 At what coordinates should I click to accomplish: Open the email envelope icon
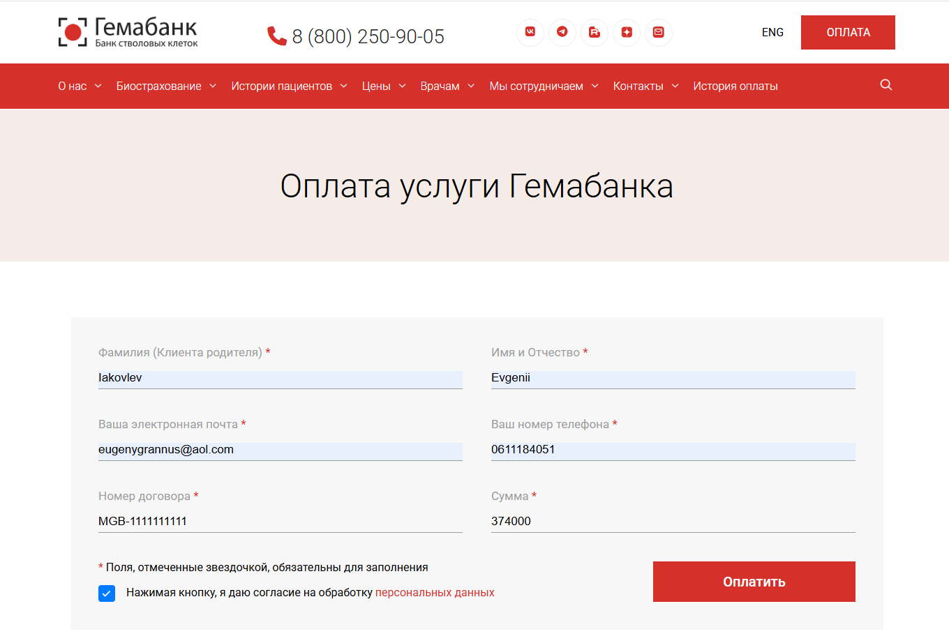pyautogui.click(x=659, y=32)
